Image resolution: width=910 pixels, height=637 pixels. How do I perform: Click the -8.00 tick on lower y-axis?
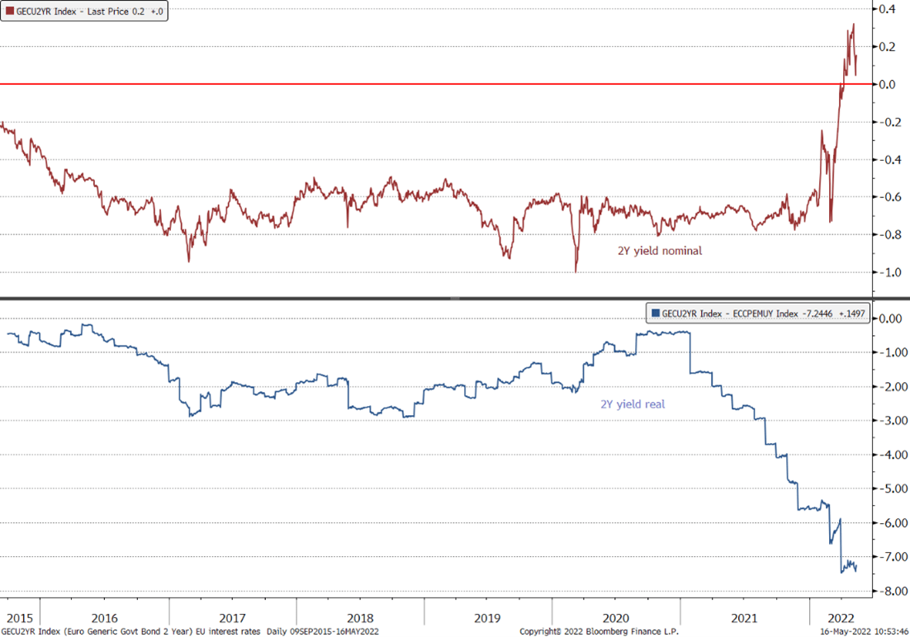click(x=890, y=591)
